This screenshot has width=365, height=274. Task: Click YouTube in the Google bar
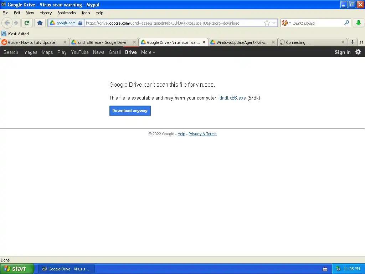(80, 52)
